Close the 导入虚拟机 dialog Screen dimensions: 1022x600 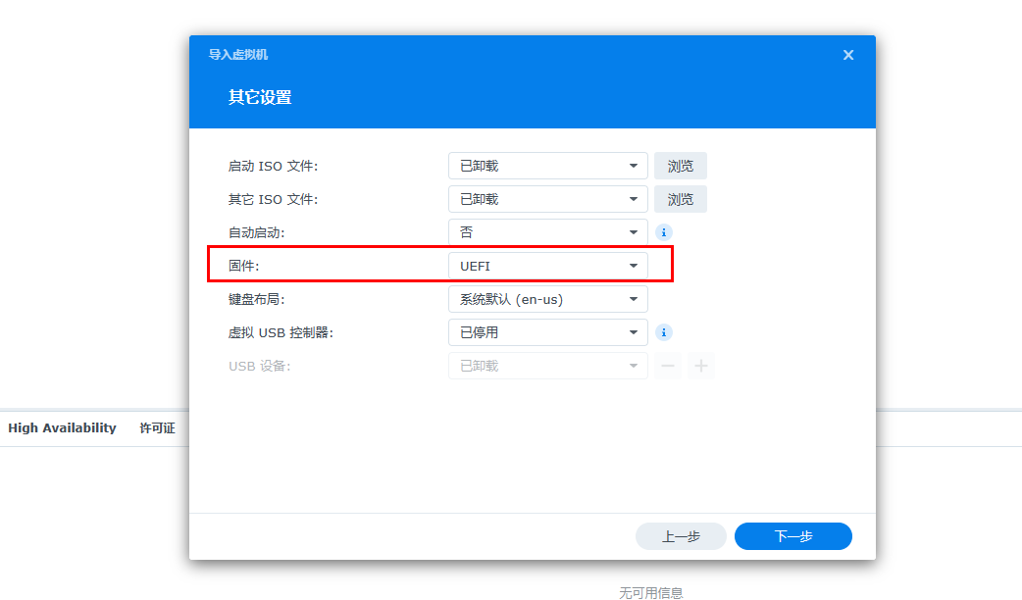(x=848, y=55)
